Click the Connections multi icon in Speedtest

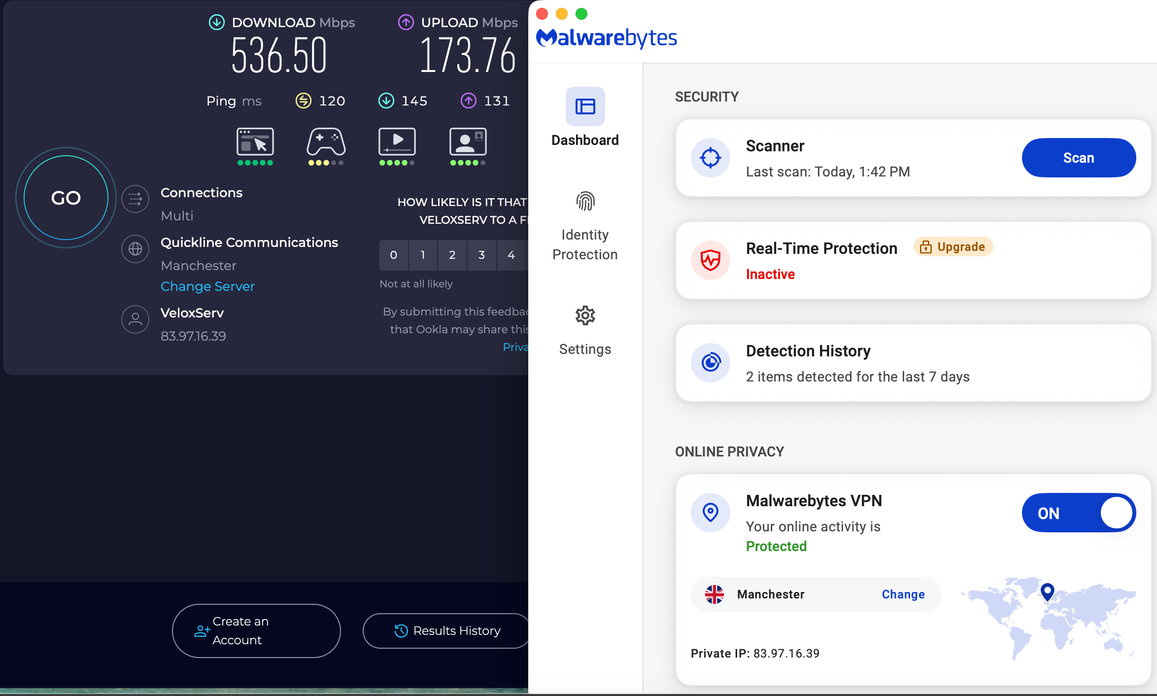tap(135, 199)
